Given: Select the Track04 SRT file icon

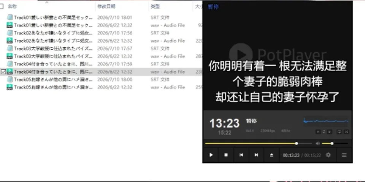Looking at the screenshot, I should 10,64.
